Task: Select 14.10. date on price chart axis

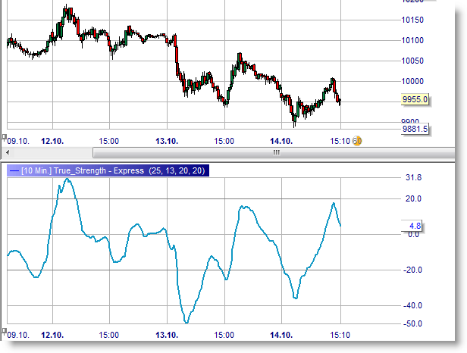Action: [x=281, y=141]
